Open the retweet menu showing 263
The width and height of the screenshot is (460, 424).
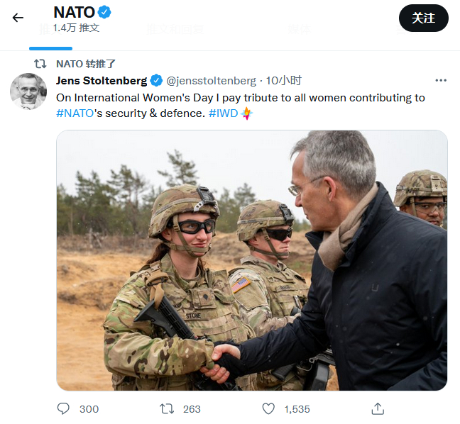coord(167,408)
